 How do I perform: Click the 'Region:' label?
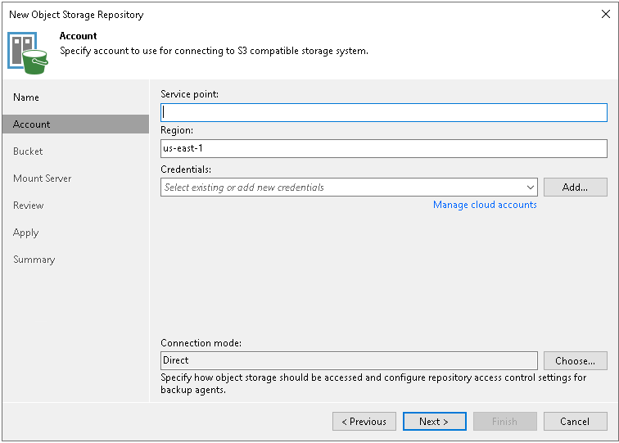177,130
